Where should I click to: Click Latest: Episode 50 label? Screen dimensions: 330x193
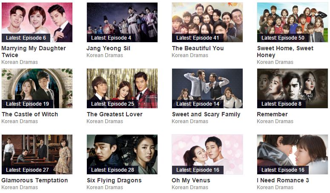tap(283, 38)
